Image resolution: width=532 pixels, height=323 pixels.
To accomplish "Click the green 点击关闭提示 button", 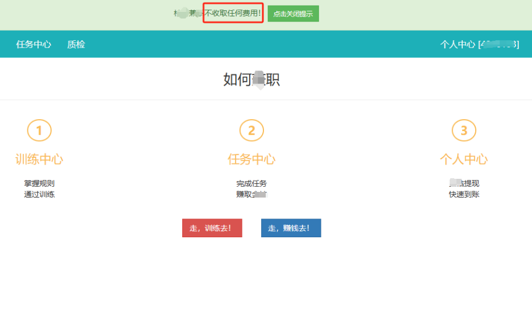I will pos(293,14).
